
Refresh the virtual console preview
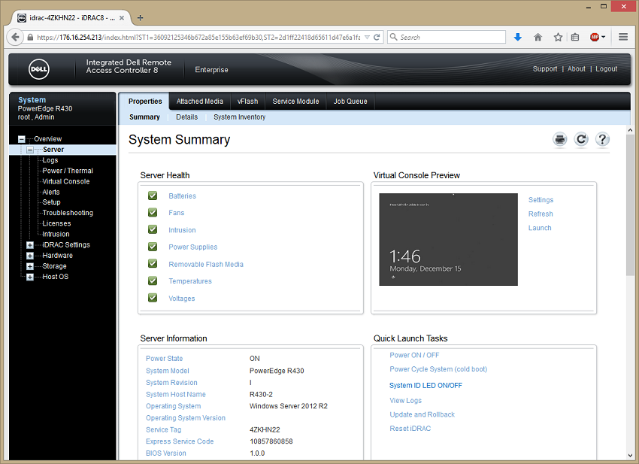(541, 214)
